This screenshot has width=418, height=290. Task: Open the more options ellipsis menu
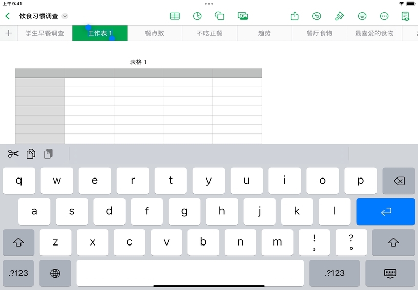(x=384, y=16)
